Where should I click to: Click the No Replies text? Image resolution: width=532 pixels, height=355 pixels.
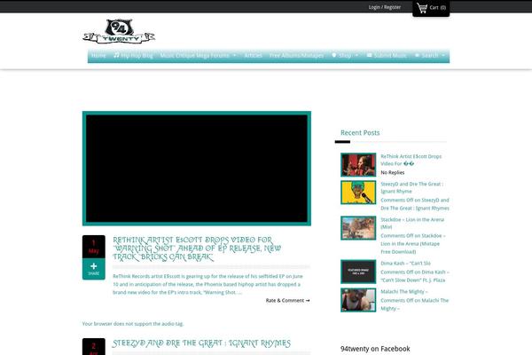point(393,172)
